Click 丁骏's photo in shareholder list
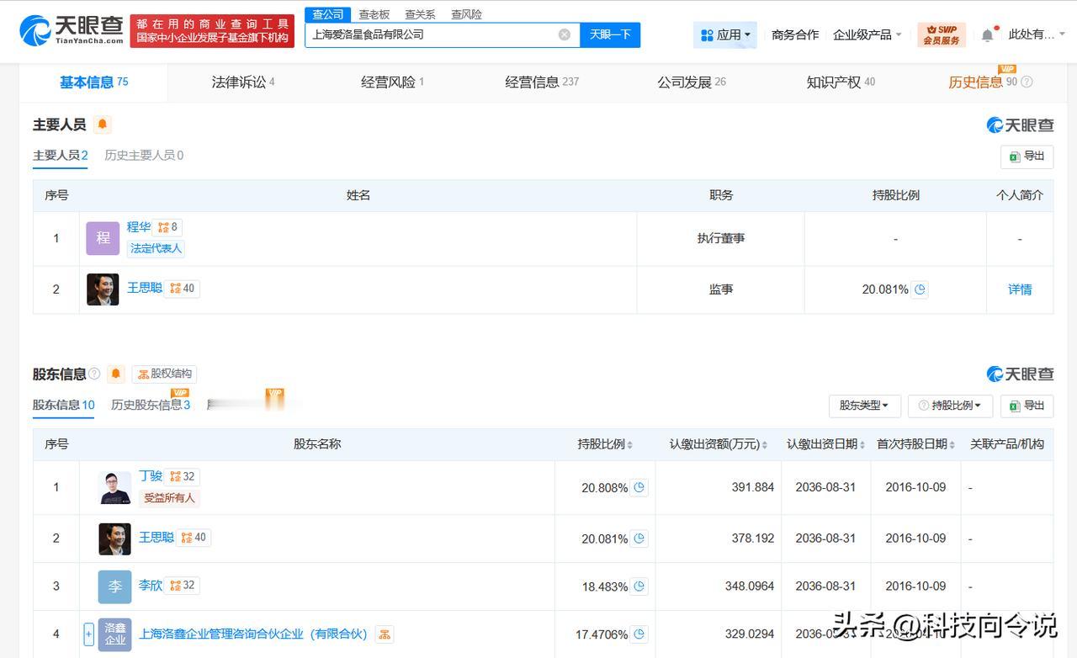 click(114, 488)
